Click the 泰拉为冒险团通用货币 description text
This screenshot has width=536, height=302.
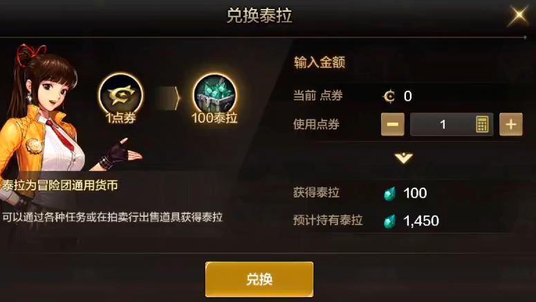[x=60, y=185]
